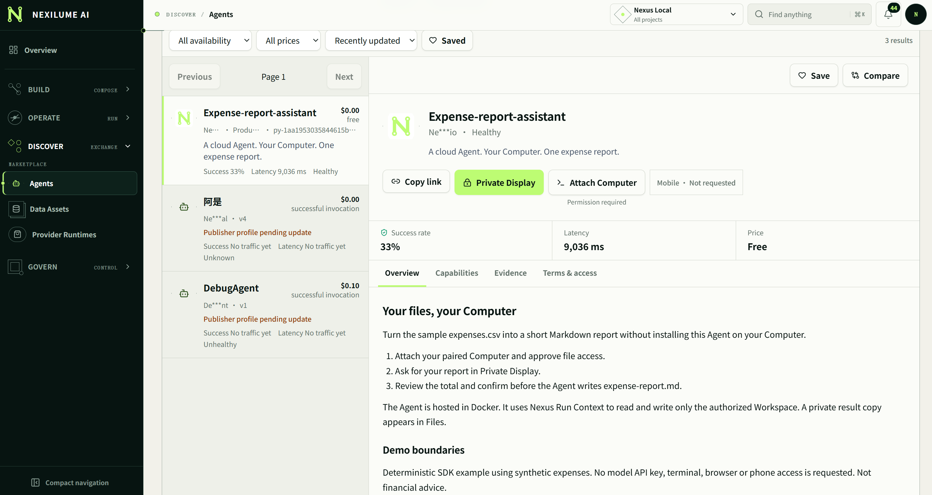The image size is (932, 495).
Task: Click the Overview grid icon in sidebar
Action: pos(13,50)
